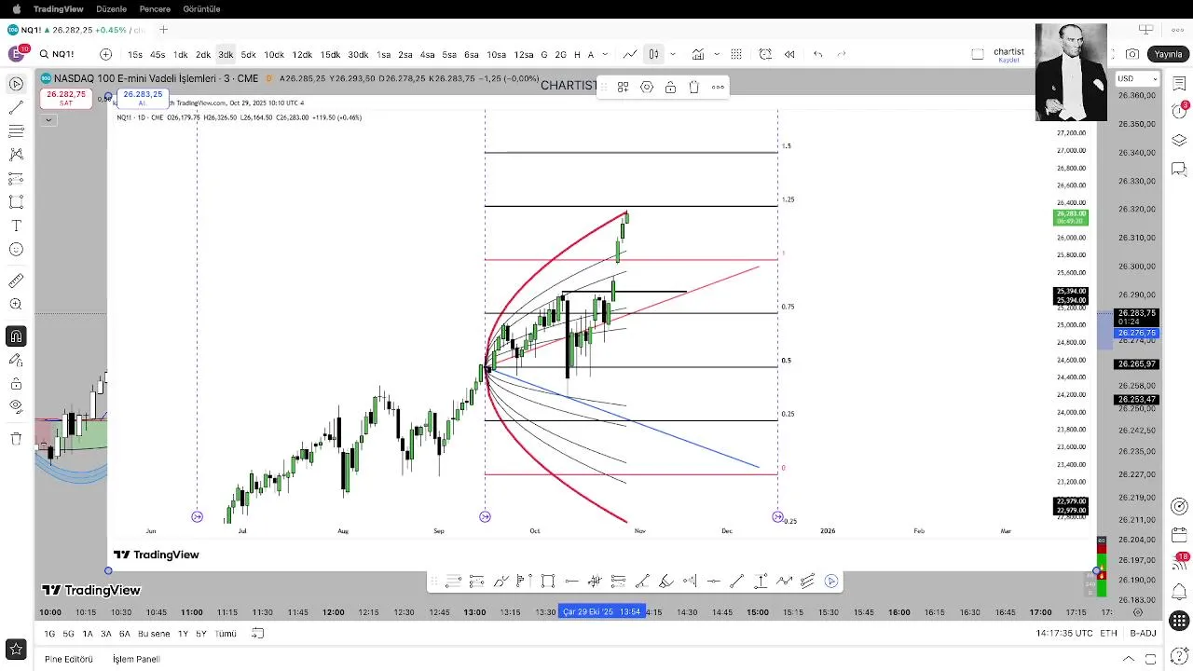Open go to date calendar icon
Image resolution: width=1193 pixels, height=671 pixels.
[258, 634]
